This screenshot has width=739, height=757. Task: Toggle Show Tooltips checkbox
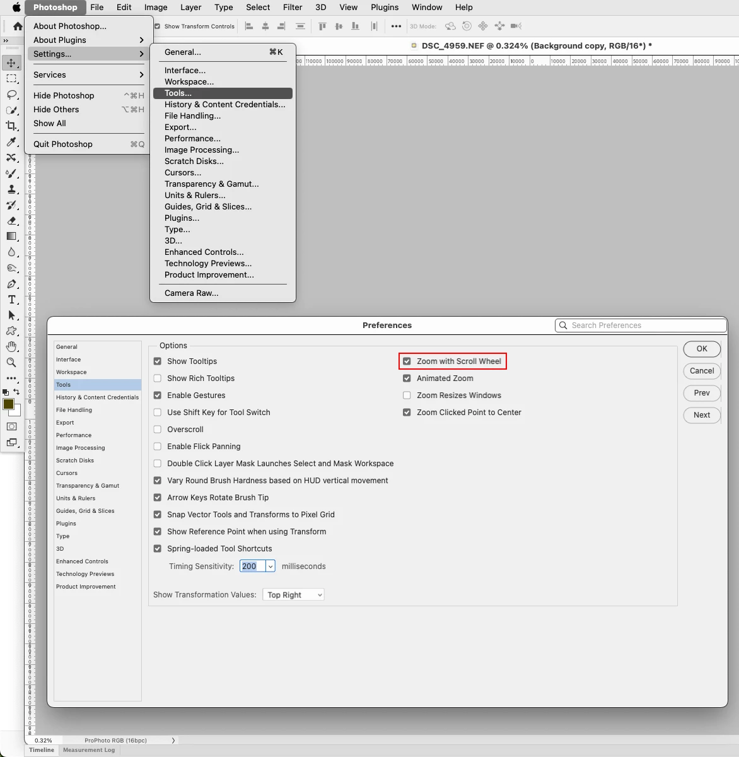coord(158,361)
